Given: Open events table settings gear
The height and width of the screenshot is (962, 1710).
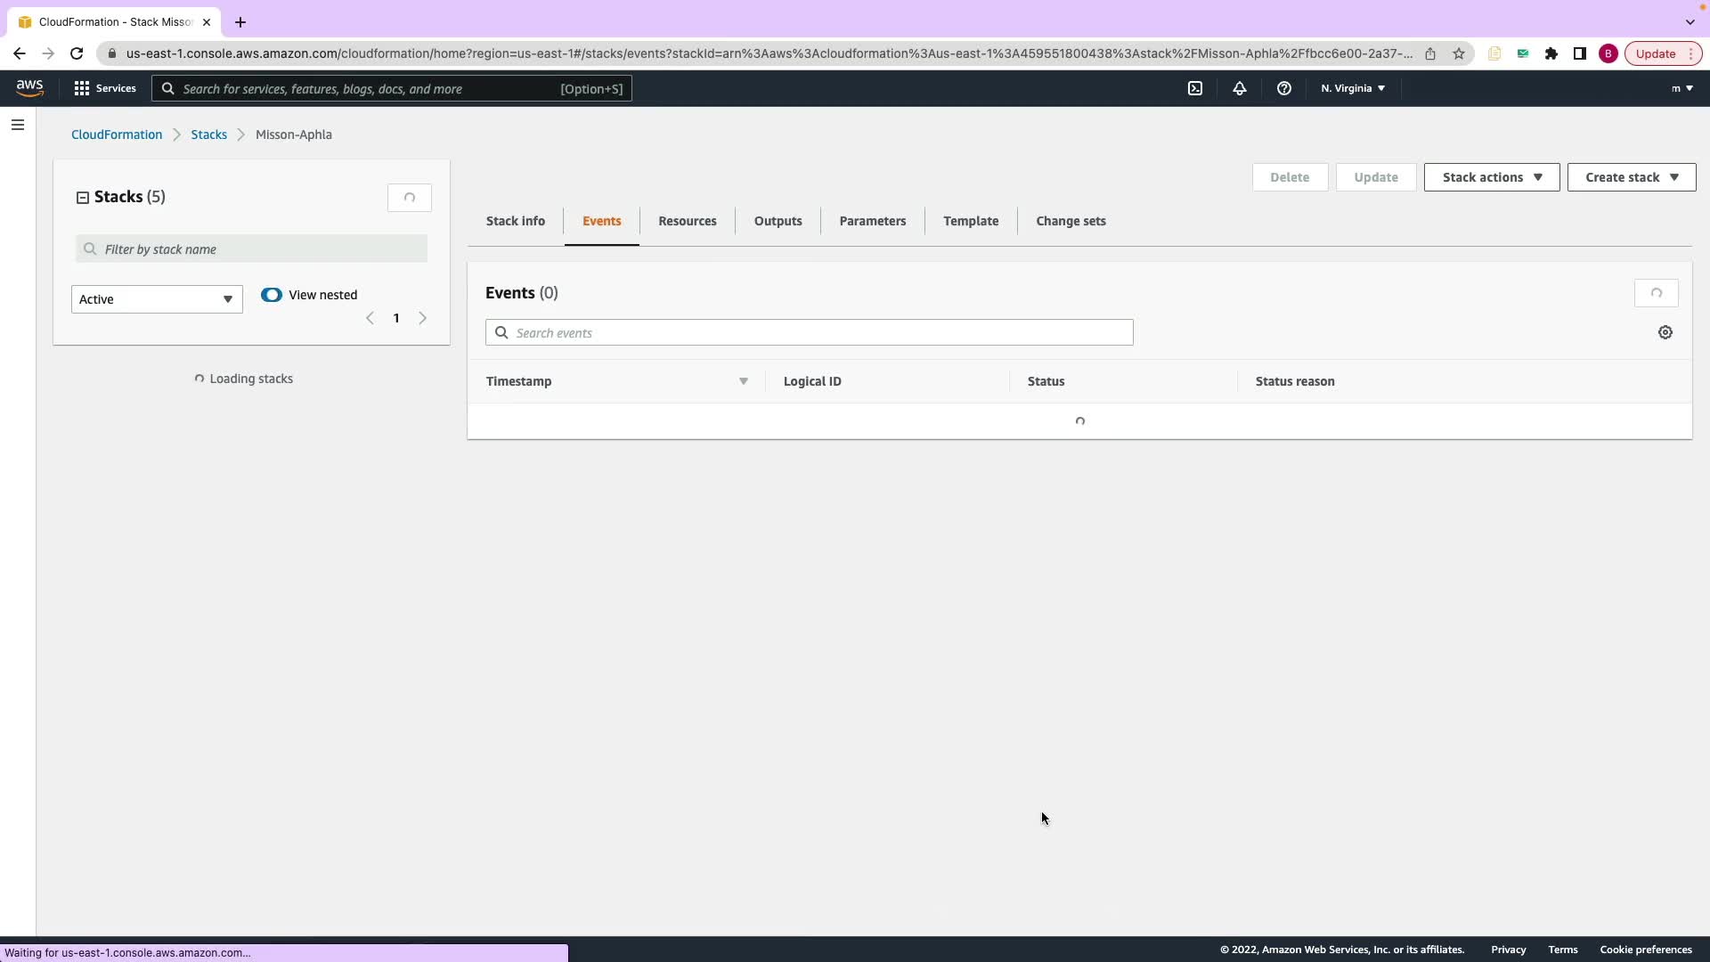Looking at the screenshot, I should pos(1665,332).
